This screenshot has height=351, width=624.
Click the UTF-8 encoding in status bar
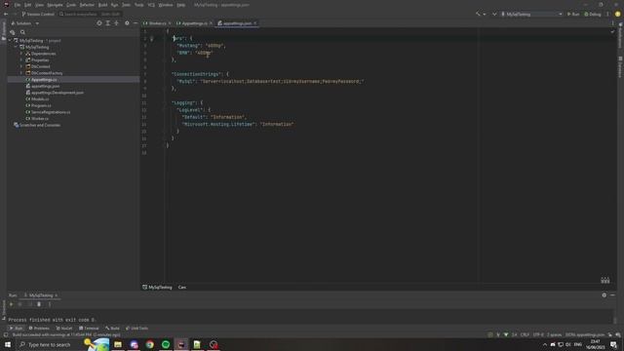pyautogui.click(x=538, y=334)
